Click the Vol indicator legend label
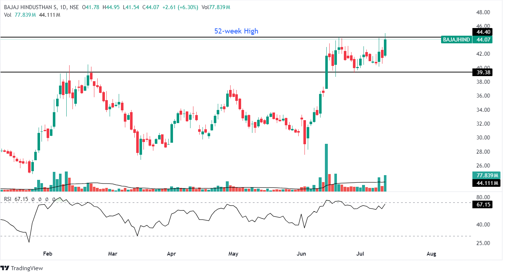Image resolution: width=507 pixels, height=276 pixels. pyautogui.click(x=8, y=15)
